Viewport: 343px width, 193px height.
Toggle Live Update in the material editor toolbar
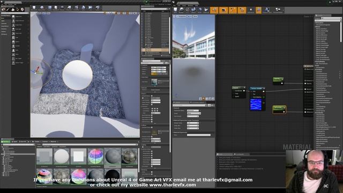click(242, 10)
